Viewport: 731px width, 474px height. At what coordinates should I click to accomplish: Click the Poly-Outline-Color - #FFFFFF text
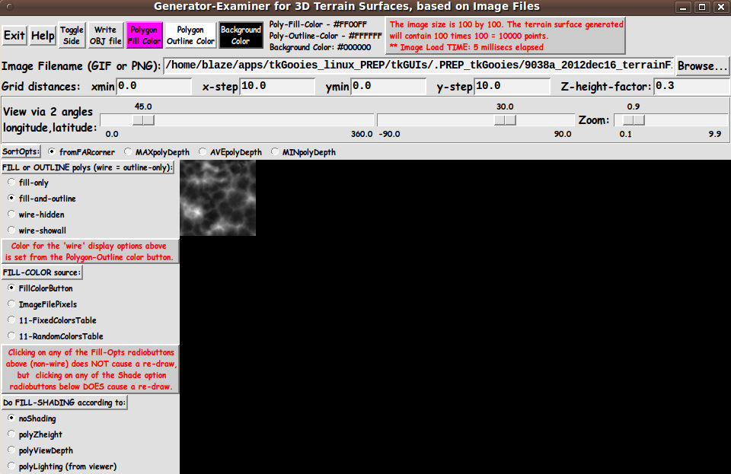pos(325,36)
